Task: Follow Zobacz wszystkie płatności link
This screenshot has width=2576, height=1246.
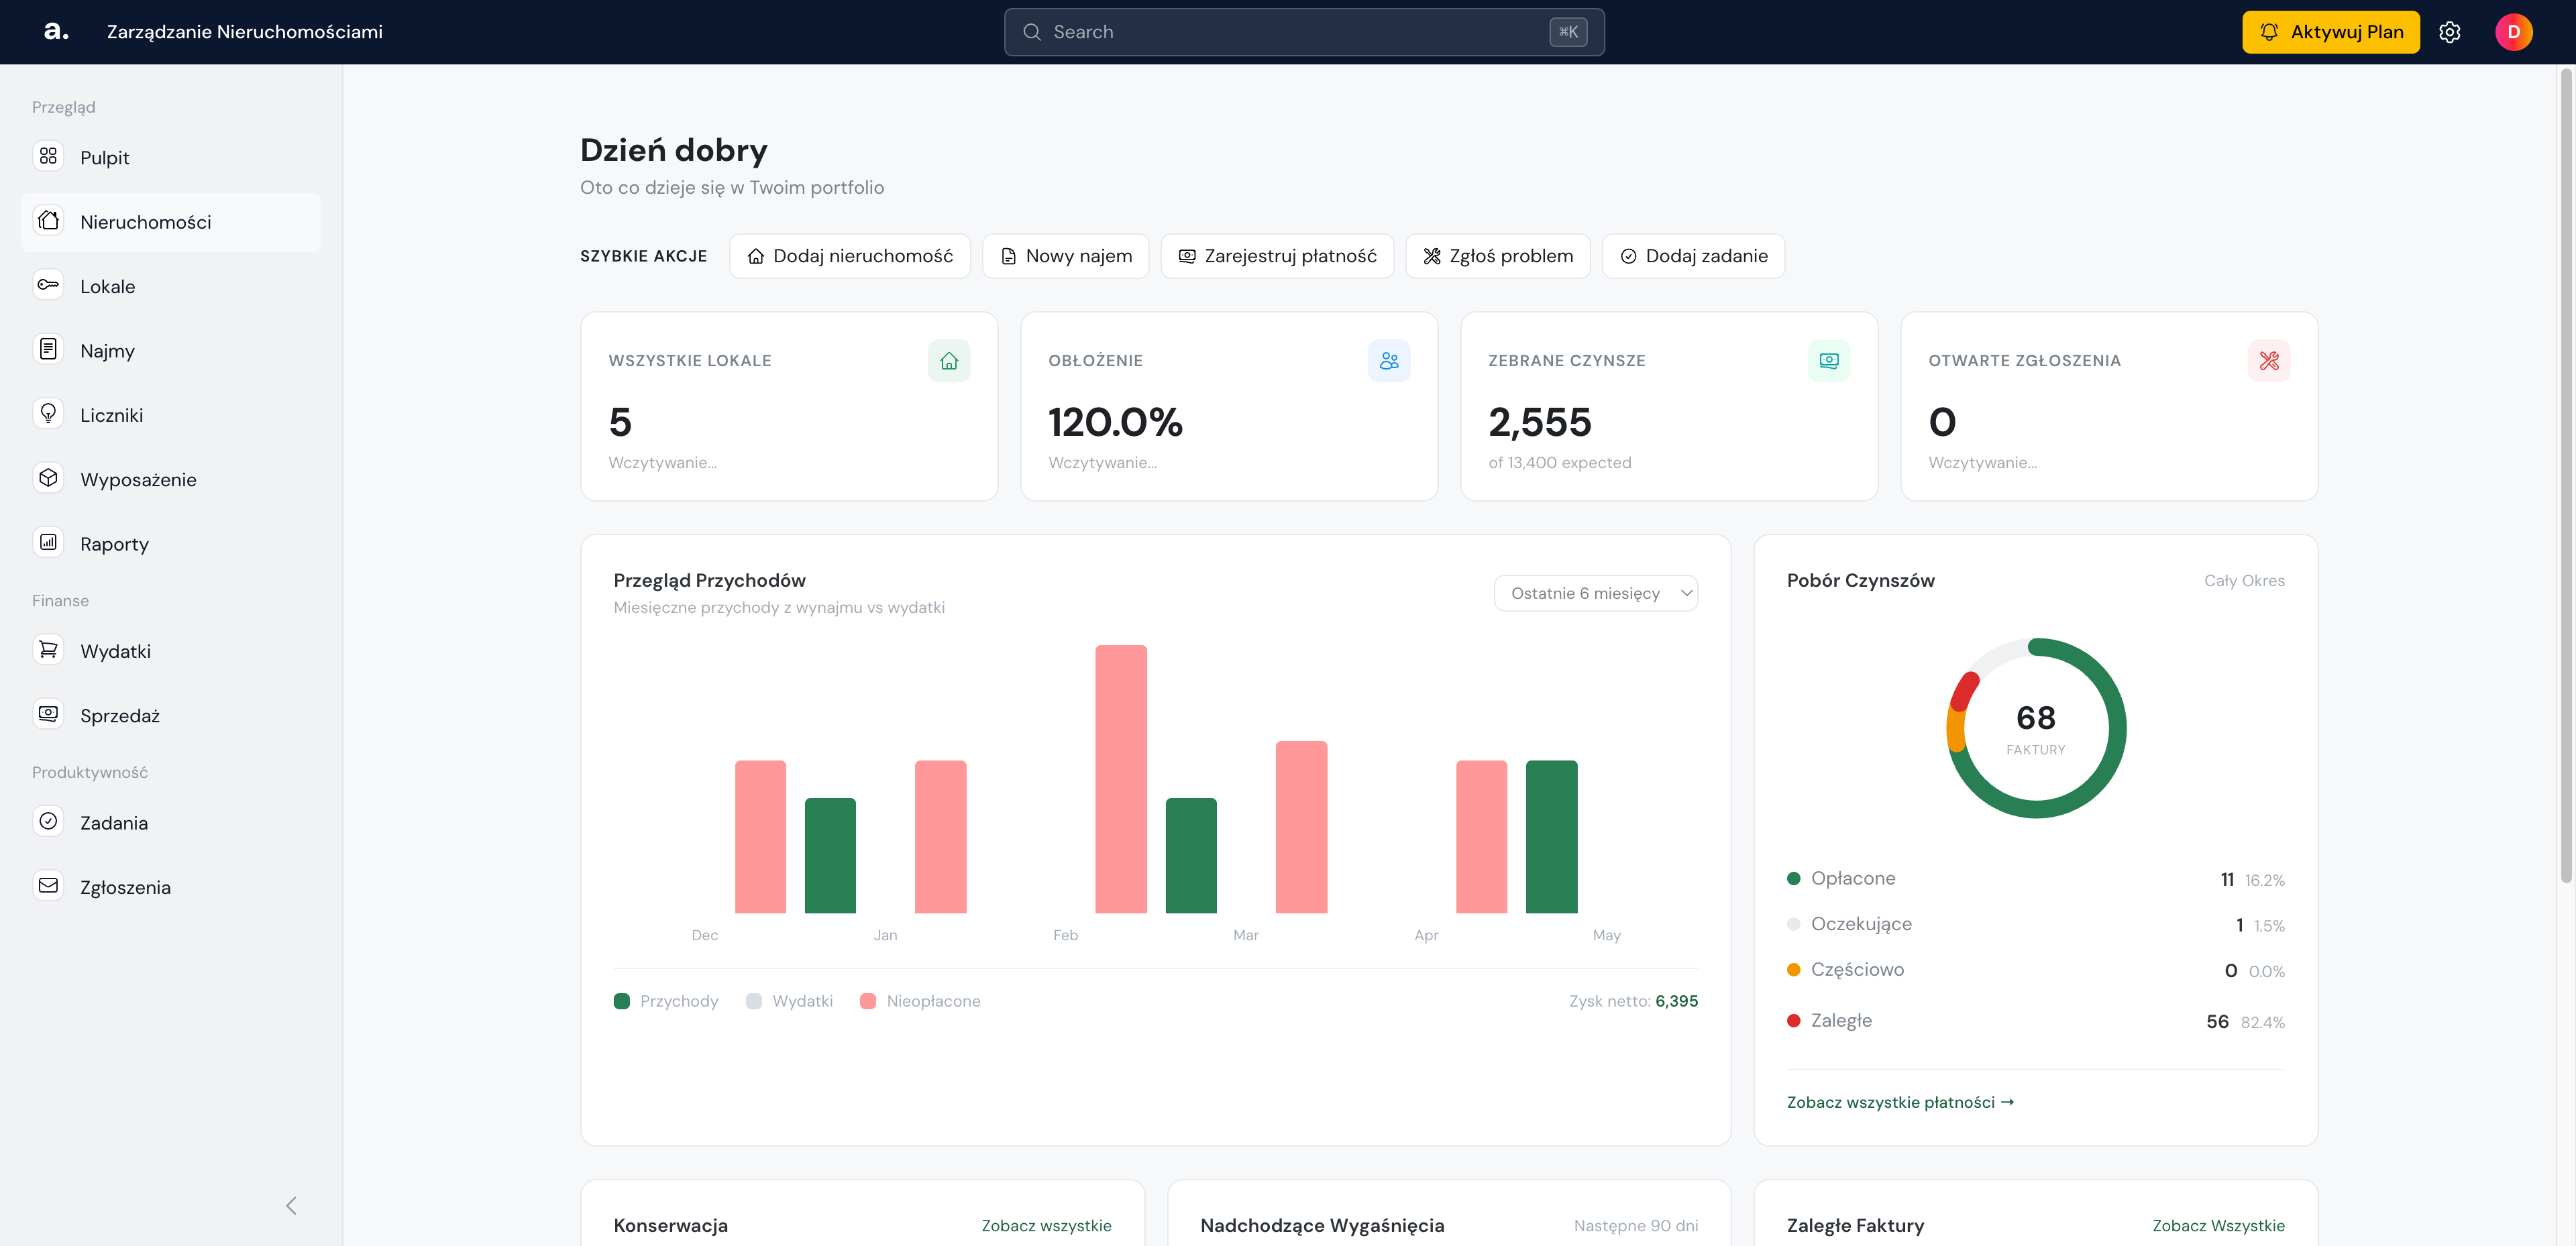Action: coord(1900,1102)
